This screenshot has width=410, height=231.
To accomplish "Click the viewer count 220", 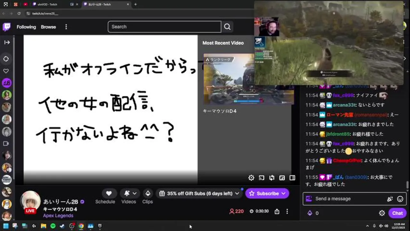I will click(x=236, y=211).
